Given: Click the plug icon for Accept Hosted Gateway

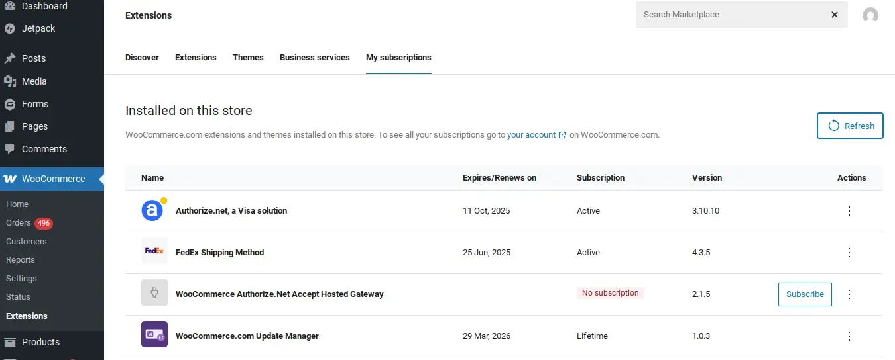Looking at the screenshot, I should point(154,293).
